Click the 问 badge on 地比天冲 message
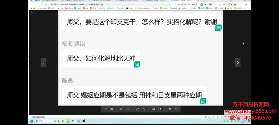The height and width of the screenshot is (125, 279). coord(137,65)
